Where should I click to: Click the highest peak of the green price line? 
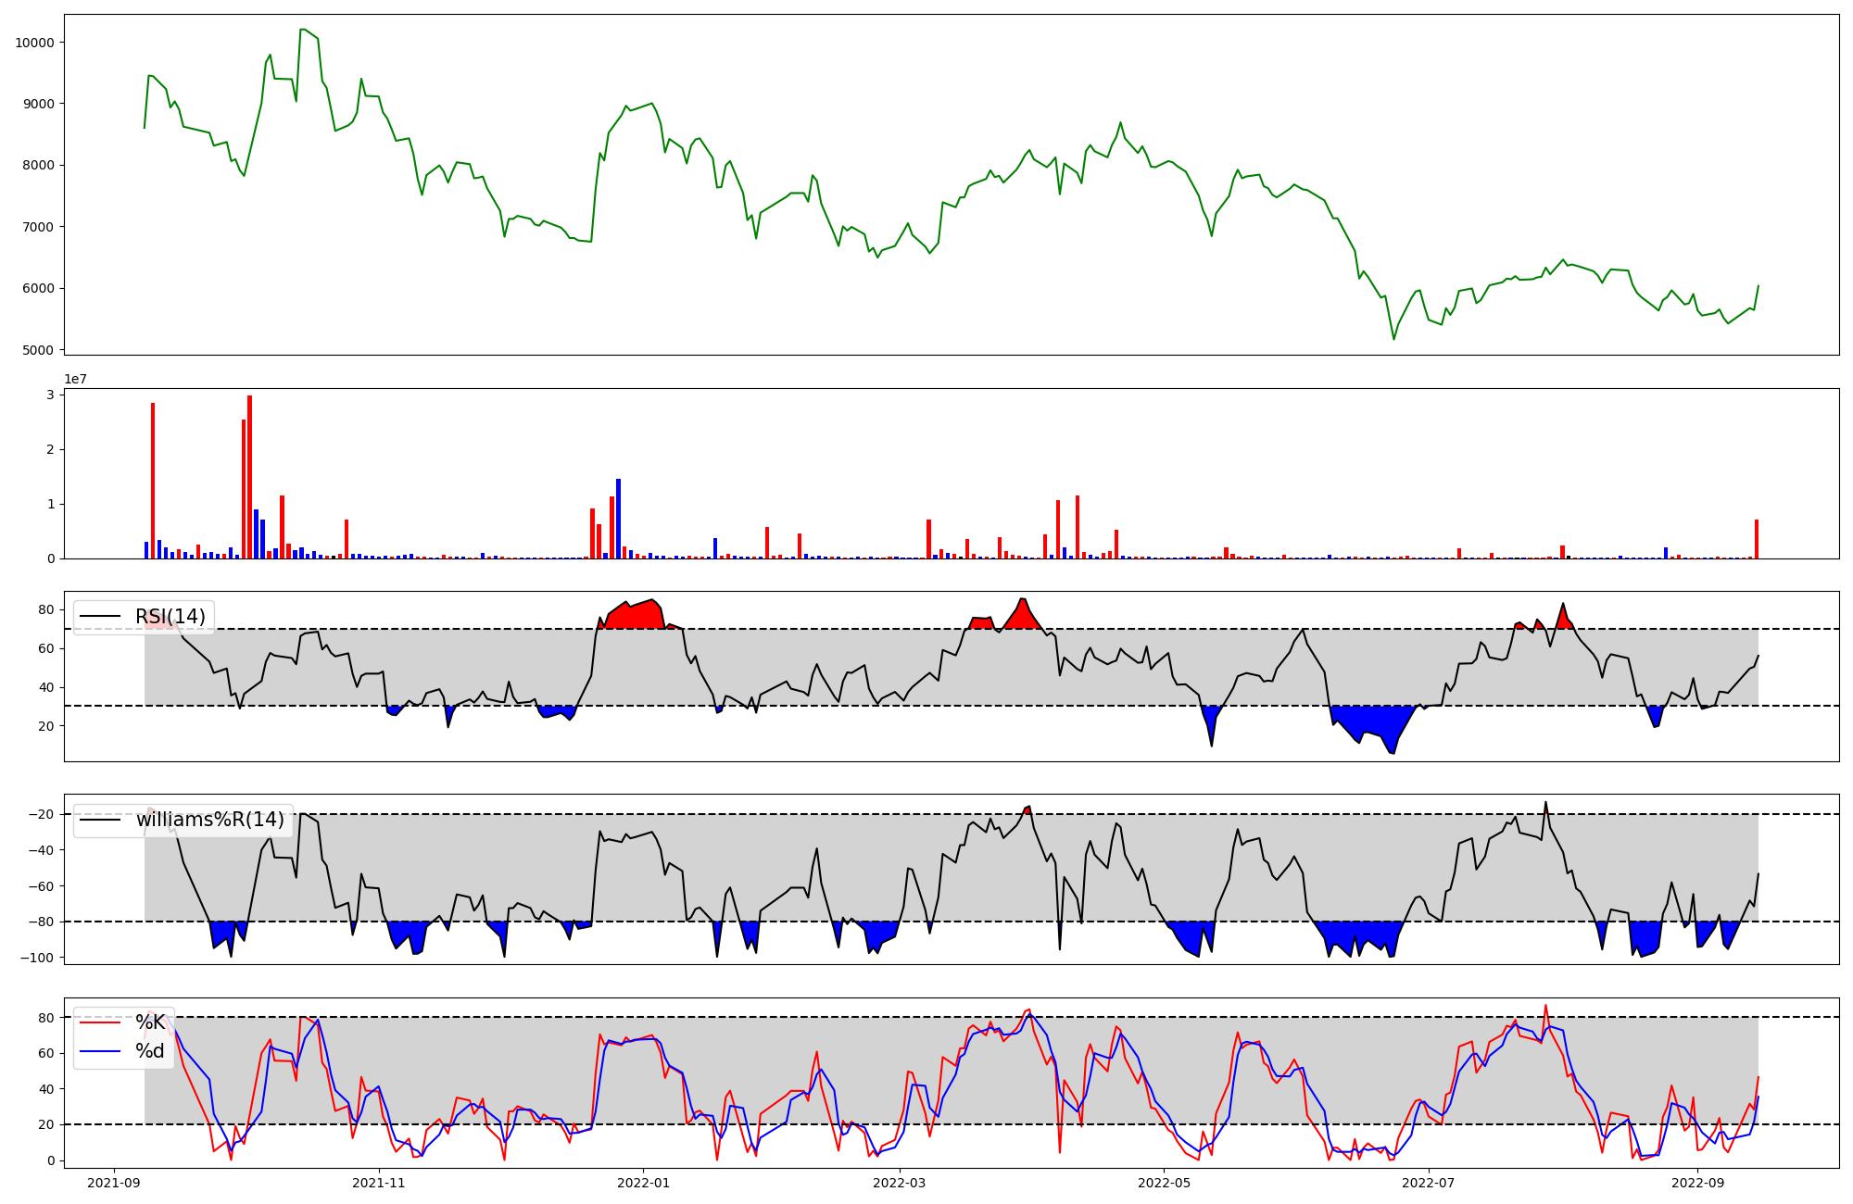(302, 30)
